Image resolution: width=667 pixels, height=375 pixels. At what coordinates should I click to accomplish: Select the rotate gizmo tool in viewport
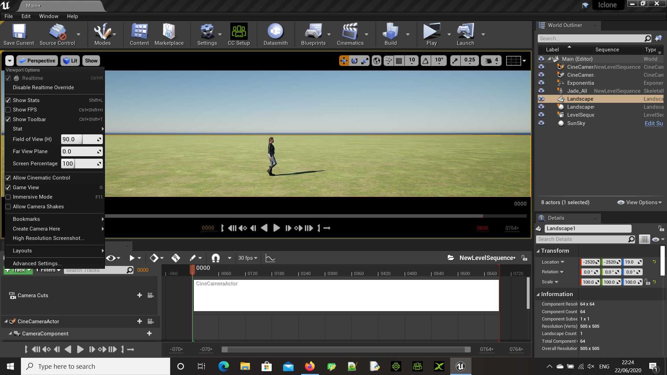click(x=354, y=61)
